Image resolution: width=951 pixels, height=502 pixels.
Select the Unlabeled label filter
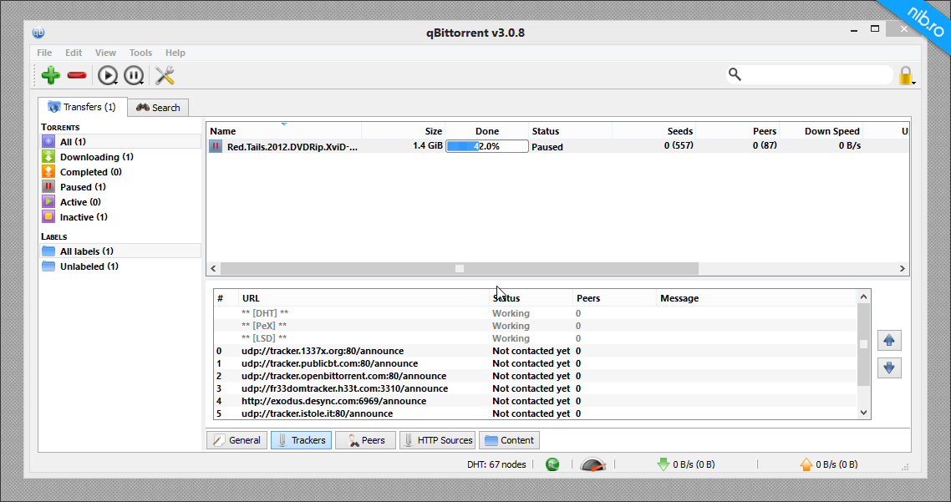point(89,266)
